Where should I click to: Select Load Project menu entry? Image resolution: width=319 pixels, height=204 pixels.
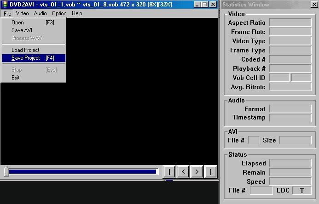(34, 50)
